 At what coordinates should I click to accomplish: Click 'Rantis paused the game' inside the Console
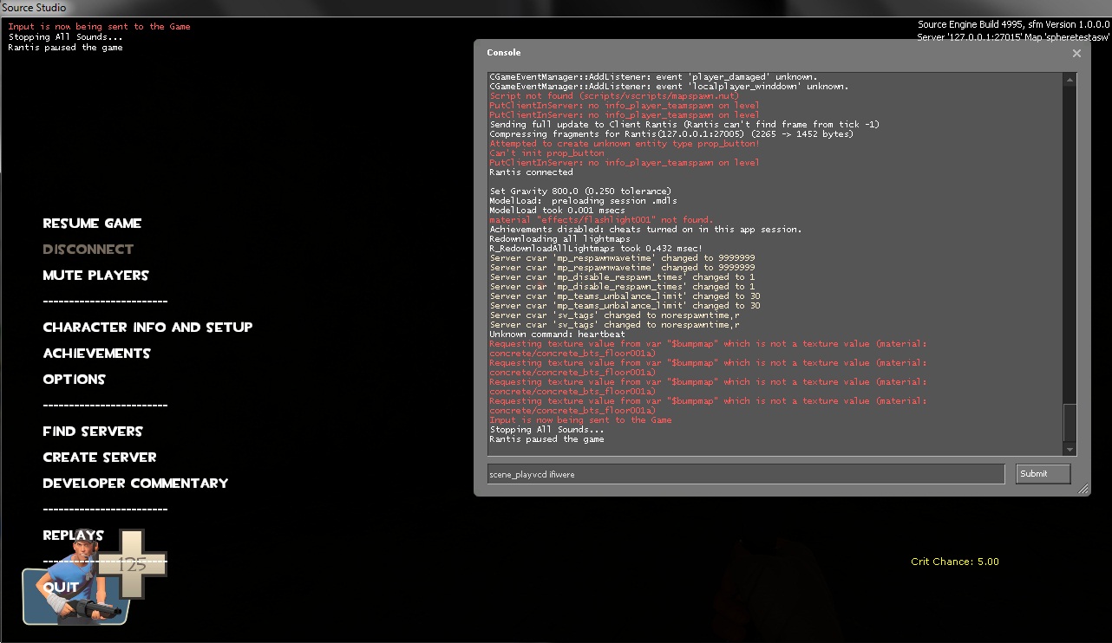[x=546, y=439]
